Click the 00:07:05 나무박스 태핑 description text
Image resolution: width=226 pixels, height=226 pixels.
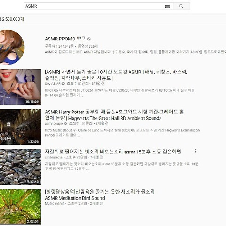pyautogui.click(x=120, y=93)
